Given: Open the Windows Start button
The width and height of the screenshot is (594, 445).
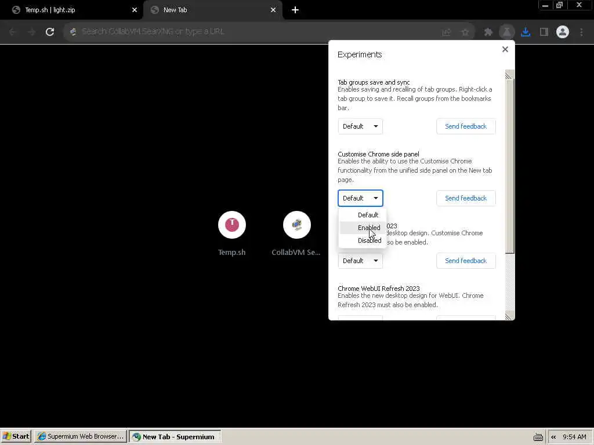Looking at the screenshot, I should (16, 436).
